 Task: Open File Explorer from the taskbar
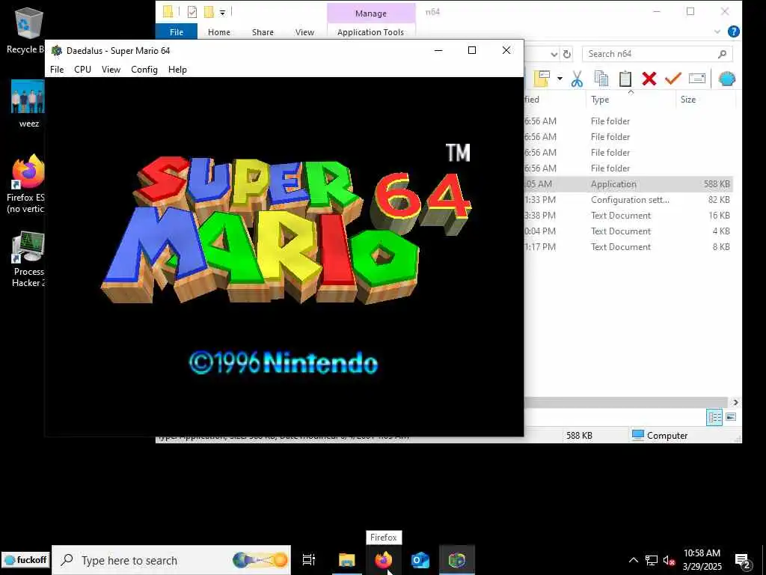[x=347, y=560]
